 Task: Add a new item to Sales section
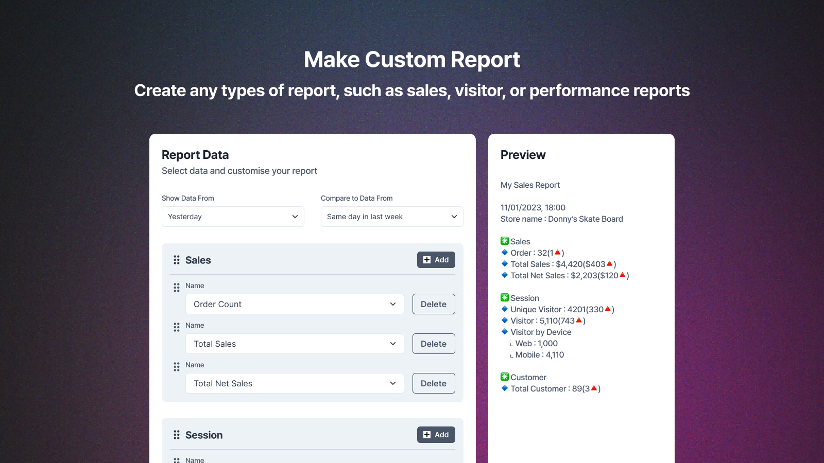(x=436, y=260)
